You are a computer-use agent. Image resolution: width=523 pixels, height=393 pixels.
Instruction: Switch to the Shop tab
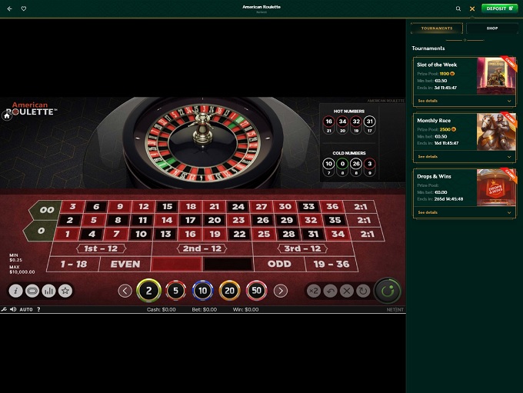[492, 28]
